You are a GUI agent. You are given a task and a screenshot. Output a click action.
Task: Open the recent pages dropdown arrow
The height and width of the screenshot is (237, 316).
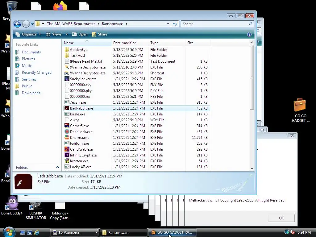(32, 24)
